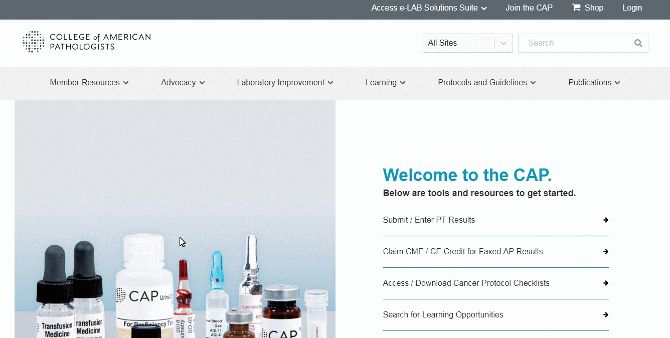Image resolution: width=670 pixels, height=338 pixels.
Task: Follow the Join the CAP link
Action: [529, 8]
